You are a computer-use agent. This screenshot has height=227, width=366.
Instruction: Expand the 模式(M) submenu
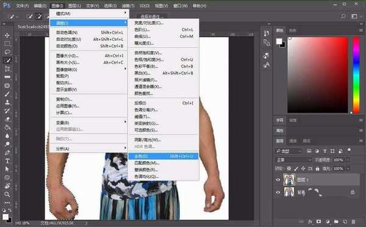[x=88, y=13]
